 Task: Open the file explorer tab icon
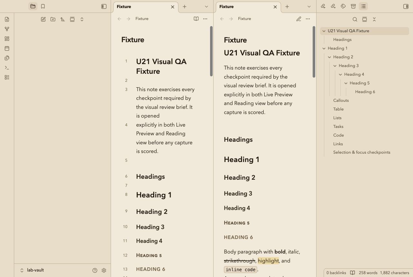[x=33, y=6]
